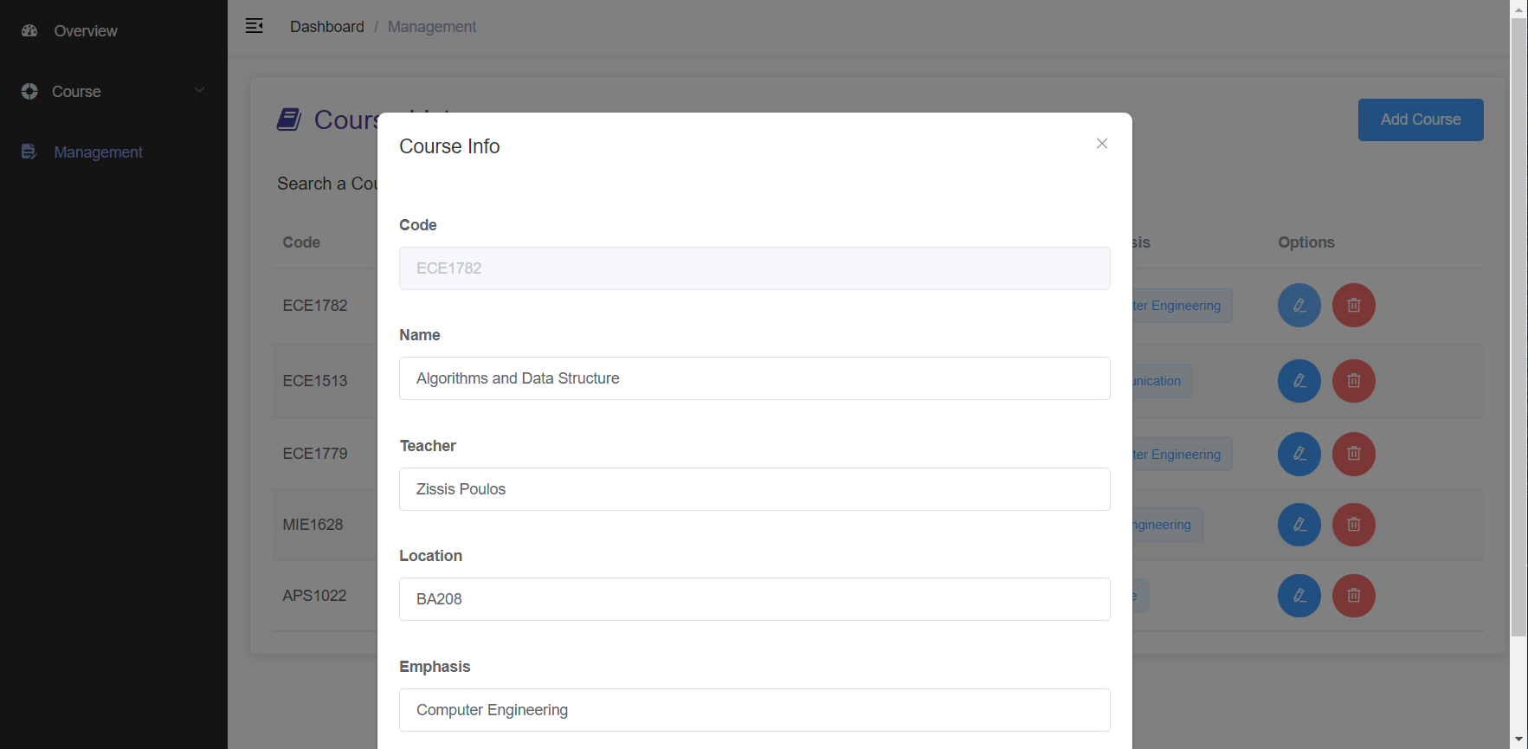
Task: Edit the APS1022 course row
Action: click(1299, 596)
